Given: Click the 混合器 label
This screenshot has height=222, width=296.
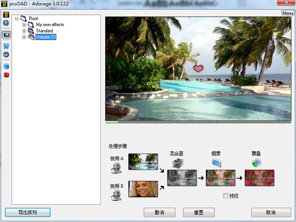Looking at the screenshot, I should click(176, 154).
